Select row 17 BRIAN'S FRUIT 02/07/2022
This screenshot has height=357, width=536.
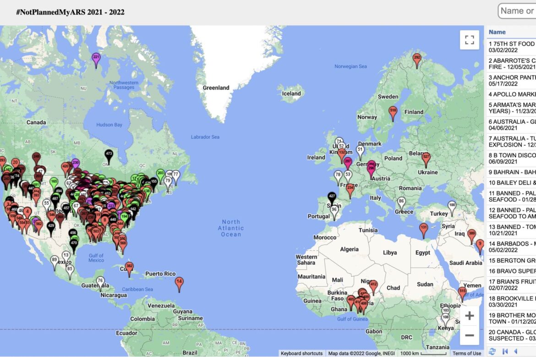[511, 285]
